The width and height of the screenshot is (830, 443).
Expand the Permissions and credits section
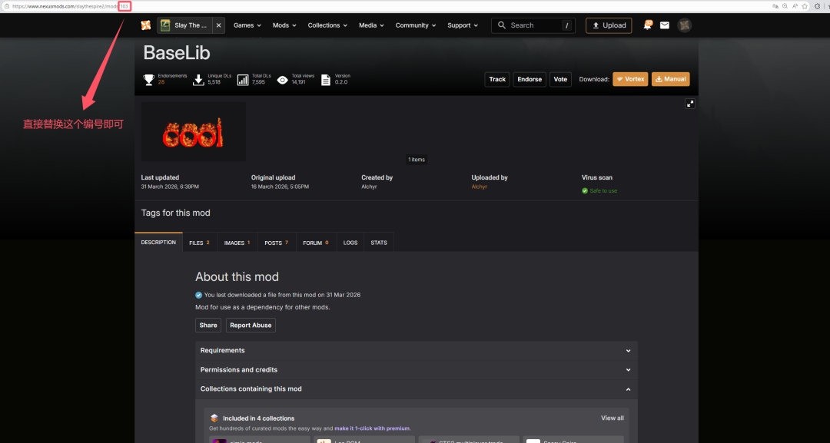pos(416,369)
